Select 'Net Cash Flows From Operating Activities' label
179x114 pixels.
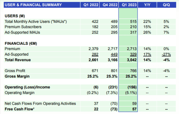pos(40,103)
